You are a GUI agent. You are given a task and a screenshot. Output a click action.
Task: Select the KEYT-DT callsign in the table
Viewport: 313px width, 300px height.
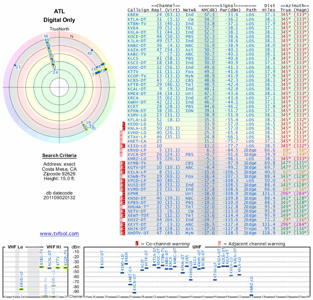(137, 225)
